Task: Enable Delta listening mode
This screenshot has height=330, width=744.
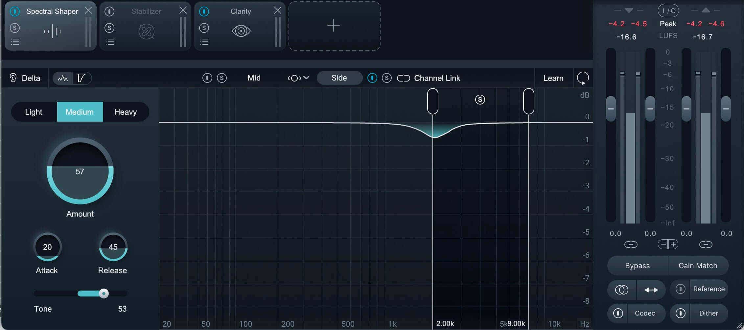Action: pos(25,78)
